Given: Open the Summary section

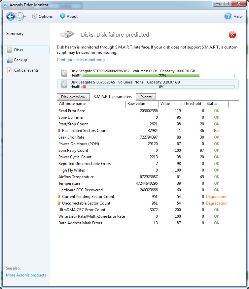Looking at the screenshot, I should pos(15,34).
